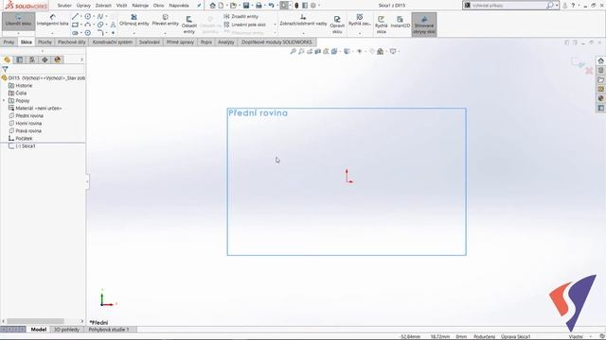Pick the Sketch Fillet tool
Image resolution: width=606 pixels, height=340 pixels.
click(x=100, y=33)
